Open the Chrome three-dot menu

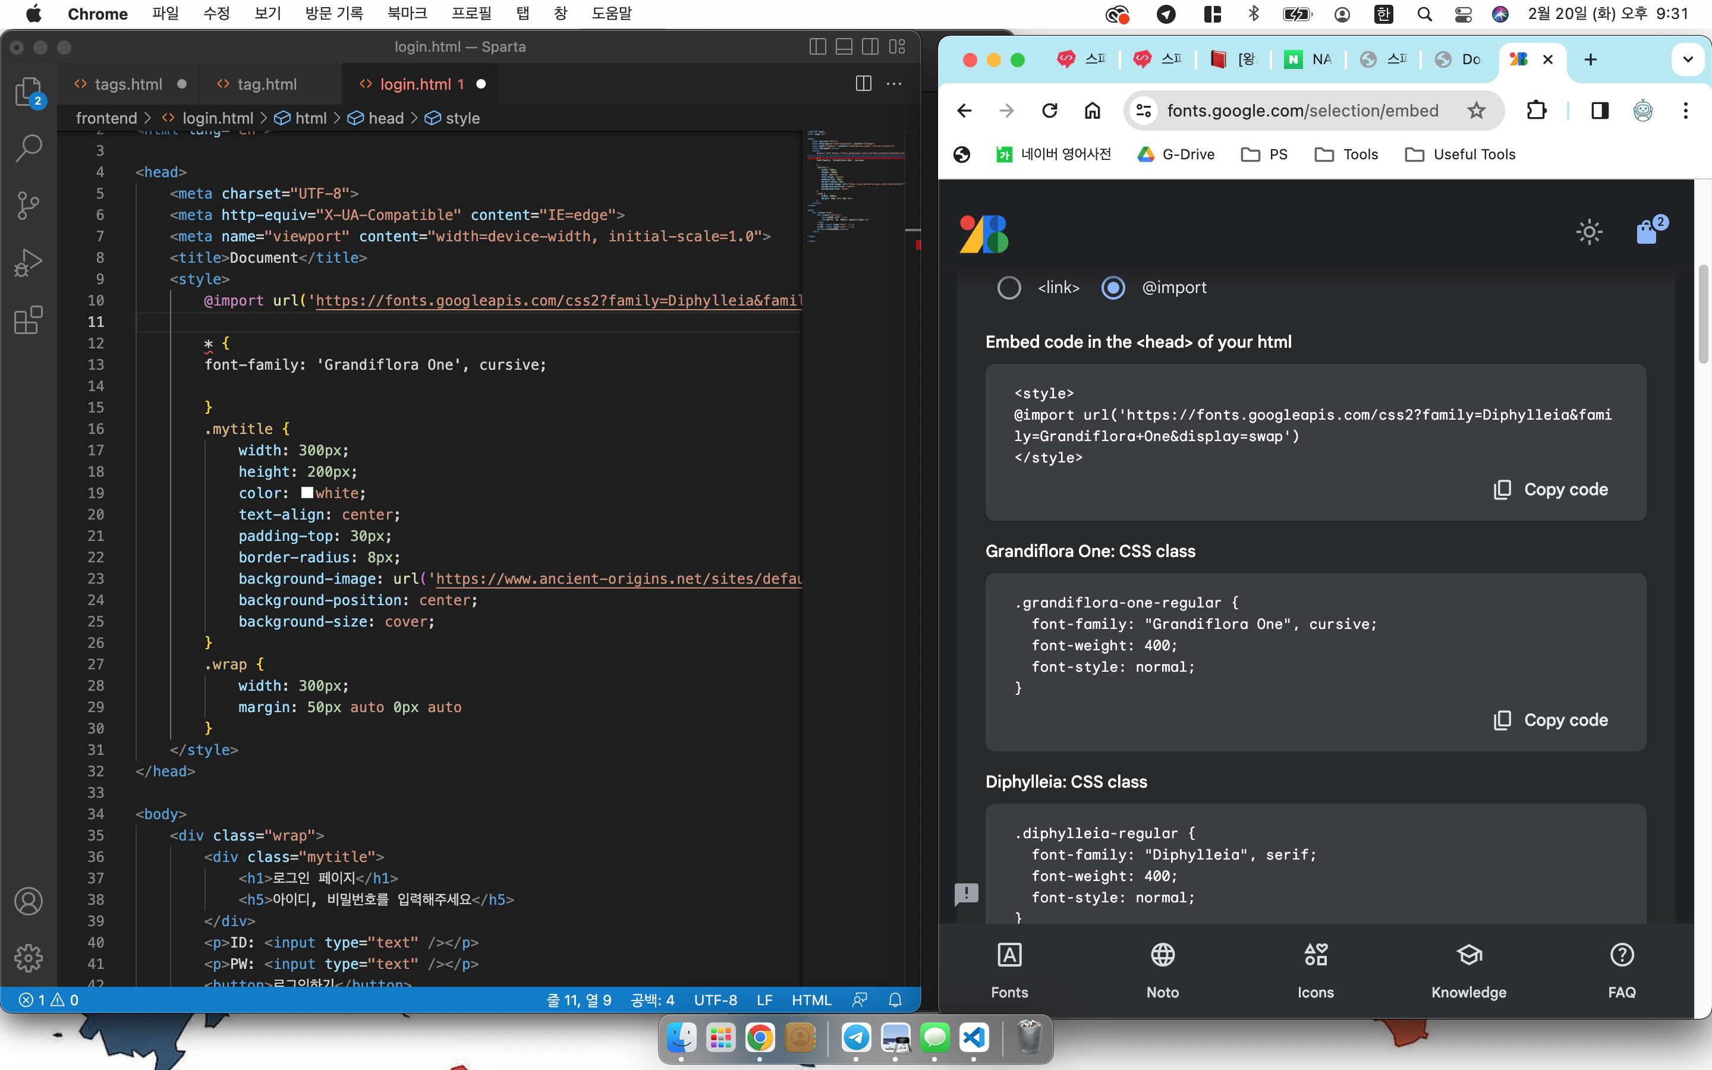[x=1686, y=111]
